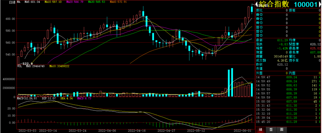
Task: Select the tick row at 15:32:06
Action: click(x=288, y=110)
